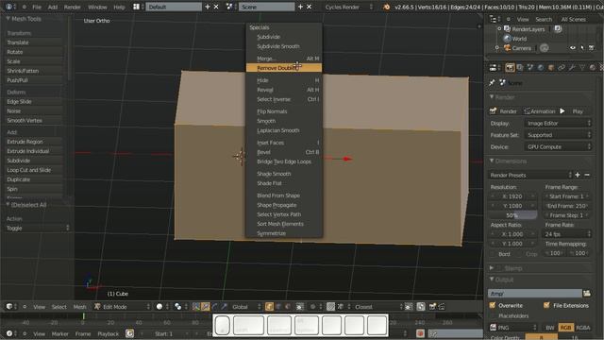Toggle the File Extensions checkbox
604x340 pixels.
coord(546,305)
